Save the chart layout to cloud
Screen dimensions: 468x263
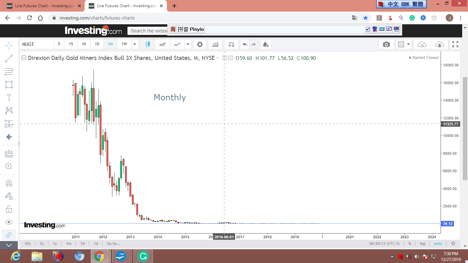[x=439, y=44]
